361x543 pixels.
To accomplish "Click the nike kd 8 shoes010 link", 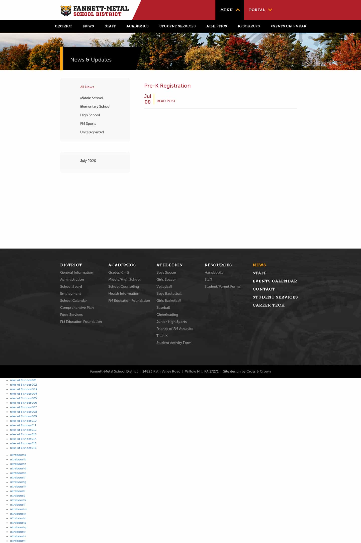I will [23, 421].
